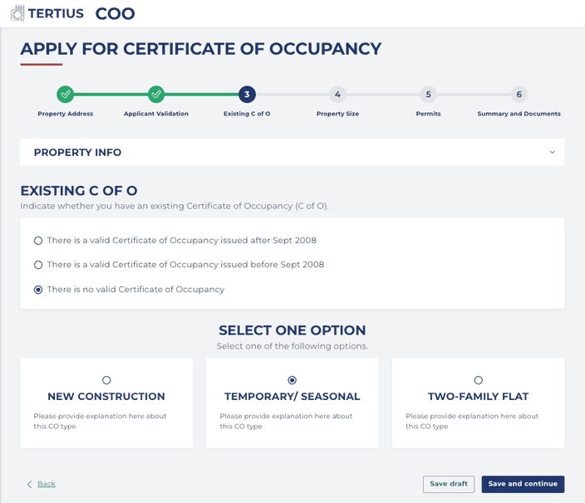Click the Two-Family Flat card title
585x503 pixels.
[478, 397]
